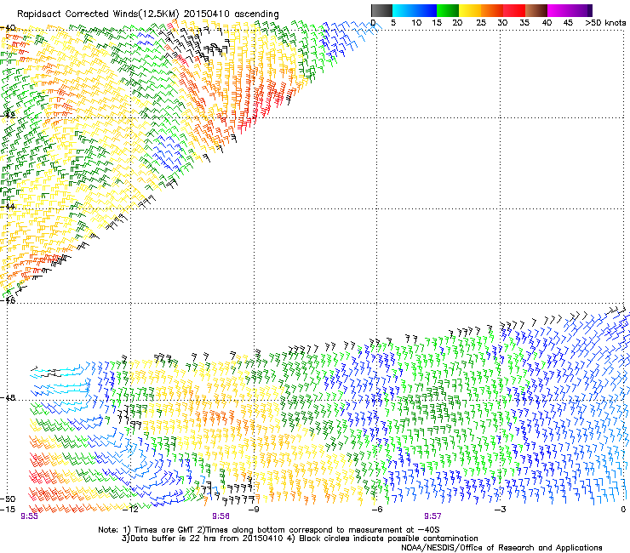
Task: Click the '-6' longitude axis label
Action: [x=376, y=510]
